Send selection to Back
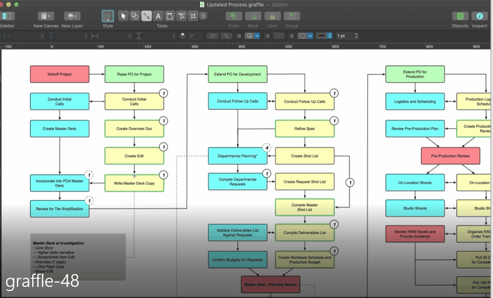 coord(253,16)
